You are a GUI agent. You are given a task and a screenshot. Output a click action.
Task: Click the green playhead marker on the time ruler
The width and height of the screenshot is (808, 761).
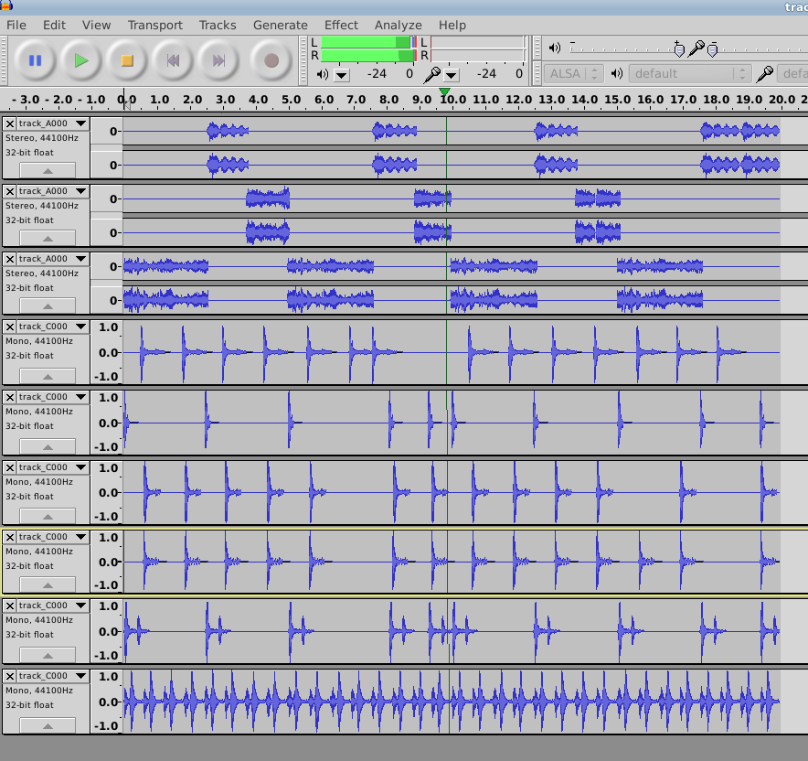click(444, 91)
